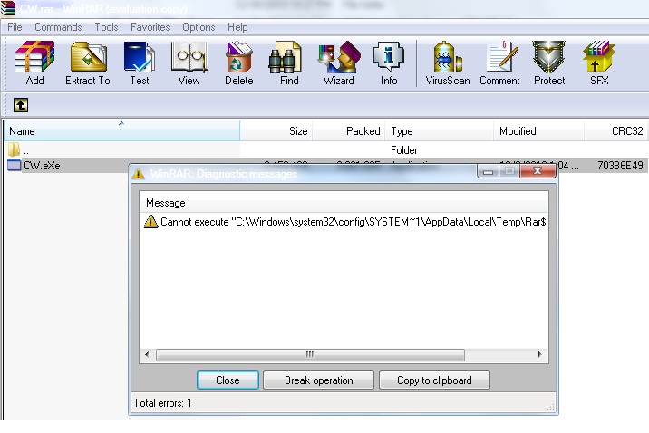Run the Test archive tool

[139, 63]
